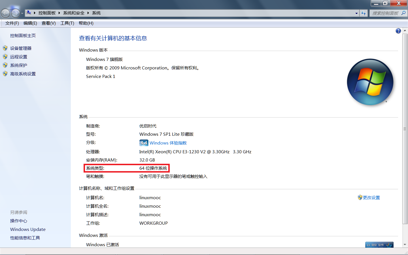Open the address bar history dropdown
408x255 pixels.
356,13
